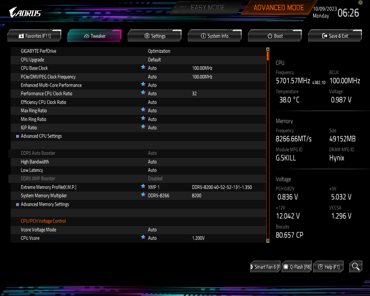Open CPU Vcore Auto value
This screenshot has width=370, height=296.
pyautogui.click(x=152, y=238)
